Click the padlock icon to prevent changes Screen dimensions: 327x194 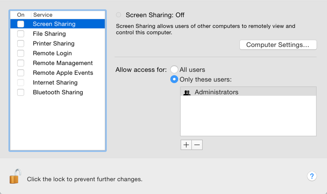point(15,176)
